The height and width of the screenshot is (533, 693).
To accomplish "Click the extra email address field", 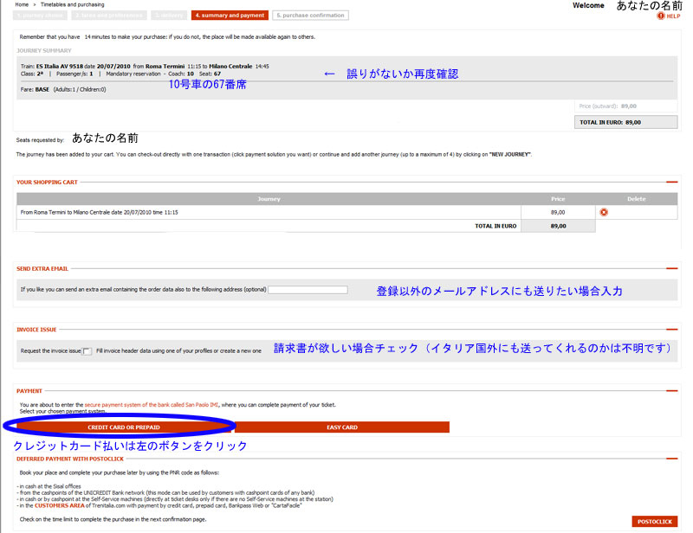I will coord(308,290).
